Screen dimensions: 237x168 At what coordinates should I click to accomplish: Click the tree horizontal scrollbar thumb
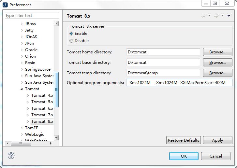21,143
